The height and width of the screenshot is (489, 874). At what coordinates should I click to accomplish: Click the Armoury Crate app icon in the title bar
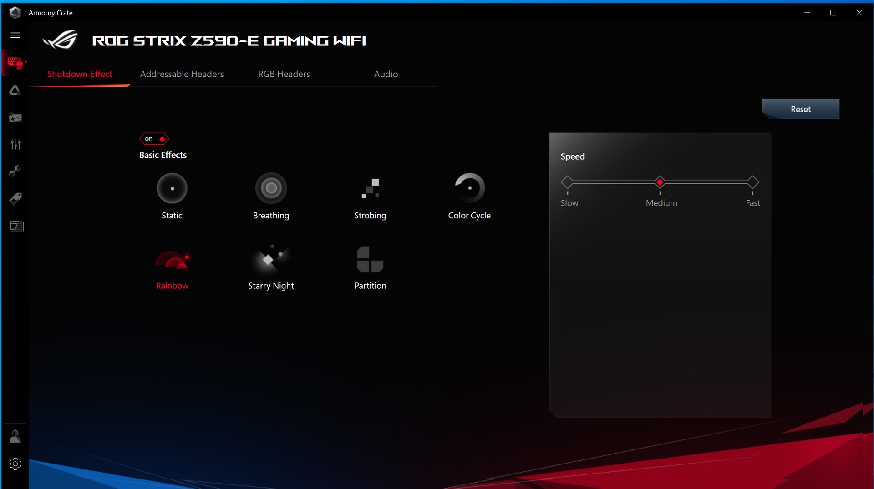tap(15, 12)
